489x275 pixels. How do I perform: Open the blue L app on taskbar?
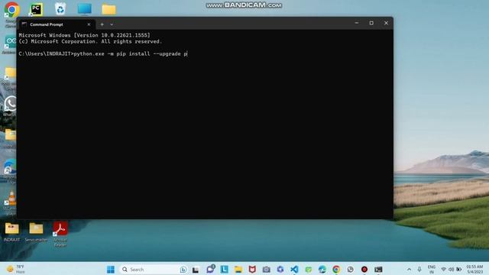(x=224, y=270)
